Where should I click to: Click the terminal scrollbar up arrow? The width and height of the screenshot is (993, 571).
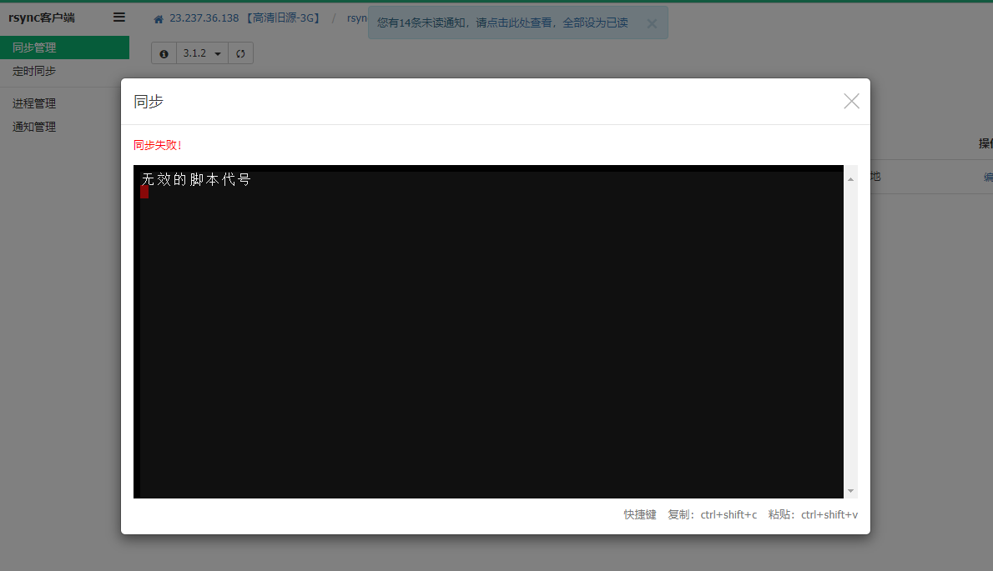pos(850,179)
